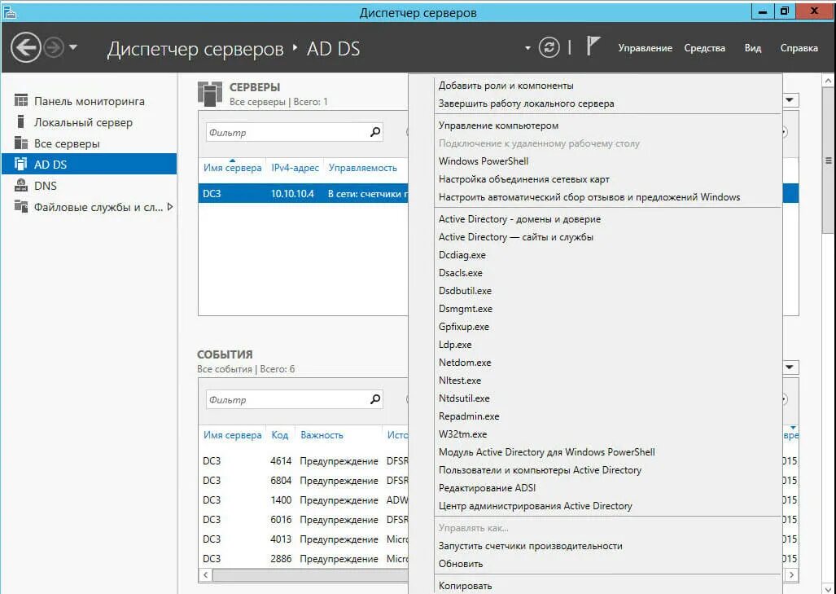
Task: Select event row with code 6016
Action: click(x=304, y=520)
